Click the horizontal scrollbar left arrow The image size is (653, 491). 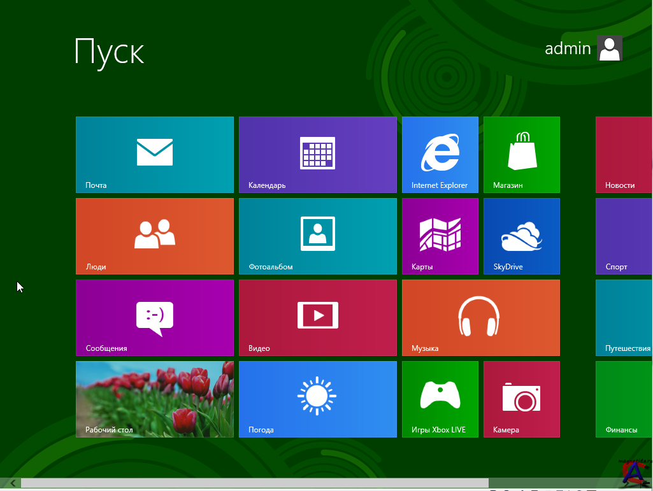[13, 483]
